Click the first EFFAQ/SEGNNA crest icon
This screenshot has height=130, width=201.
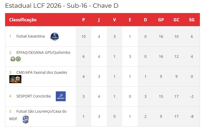click(13, 59)
